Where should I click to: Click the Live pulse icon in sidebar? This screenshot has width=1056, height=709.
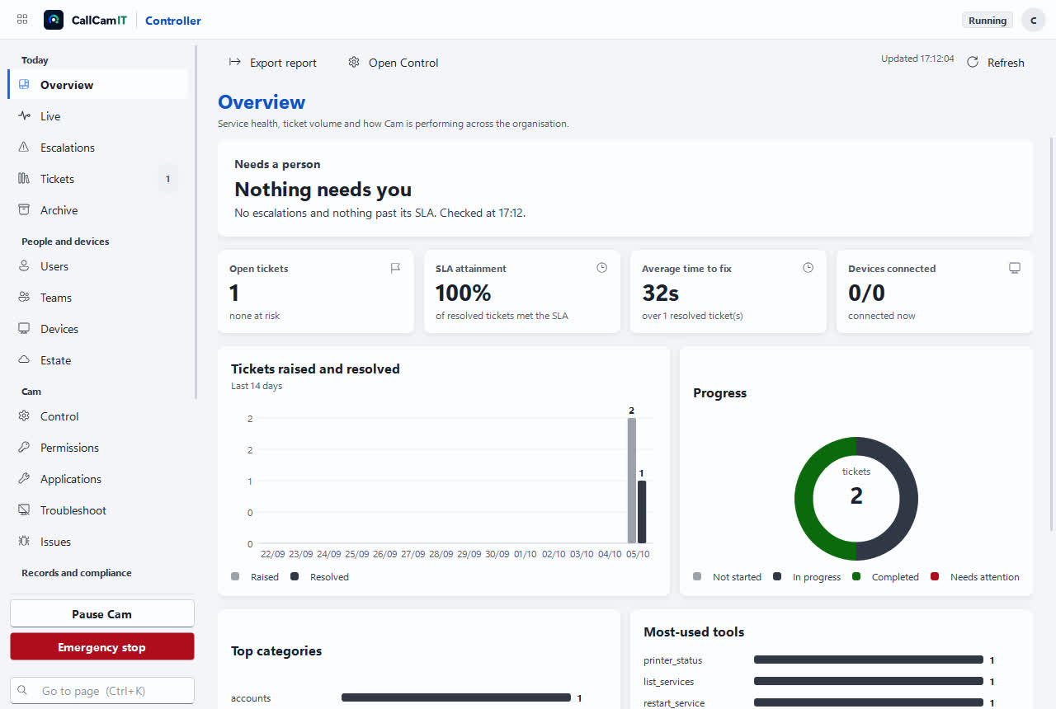[x=24, y=116]
